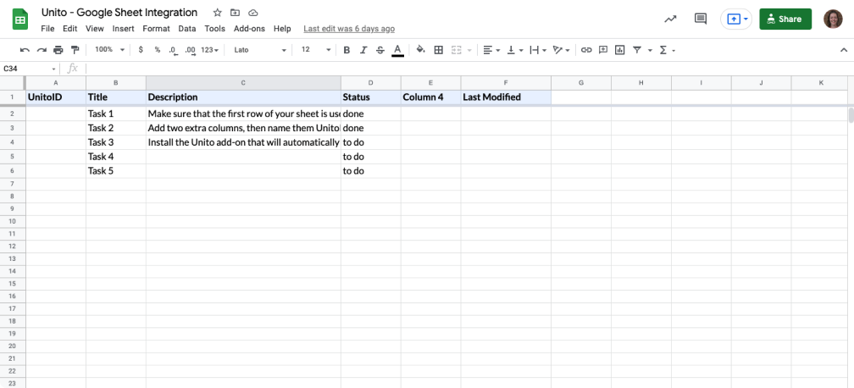
Task: Move document with folder icon
Action: point(235,13)
